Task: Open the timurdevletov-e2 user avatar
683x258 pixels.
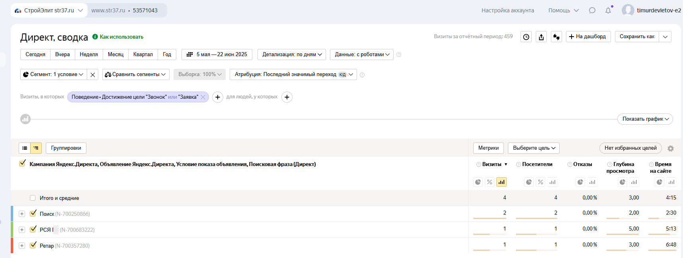Action: (x=628, y=10)
